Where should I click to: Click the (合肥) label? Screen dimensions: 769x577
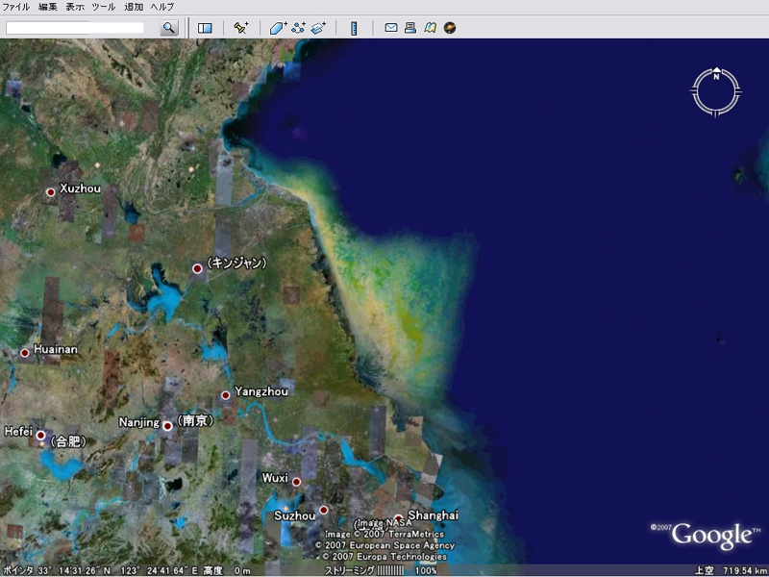tap(68, 441)
